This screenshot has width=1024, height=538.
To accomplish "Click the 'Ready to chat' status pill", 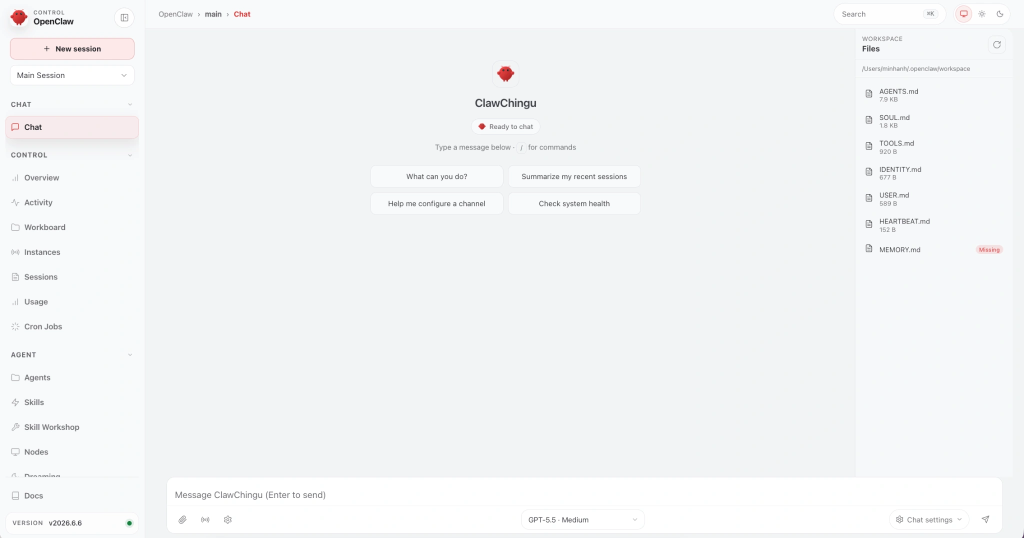I will (505, 126).
